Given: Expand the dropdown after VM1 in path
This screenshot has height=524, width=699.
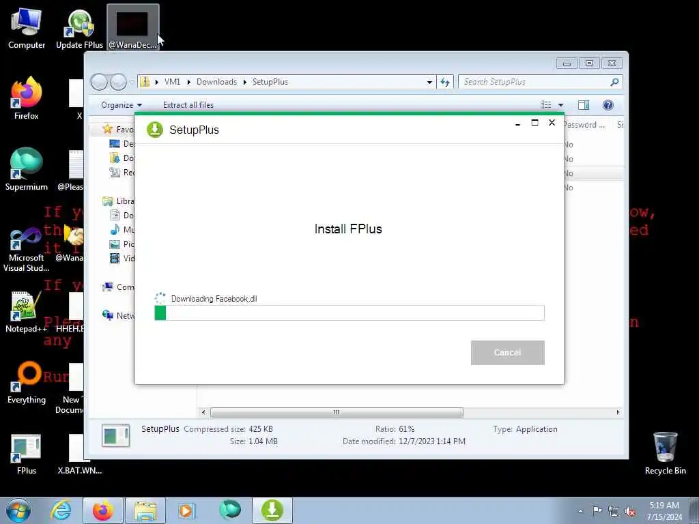Looking at the screenshot, I should point(188,82).
